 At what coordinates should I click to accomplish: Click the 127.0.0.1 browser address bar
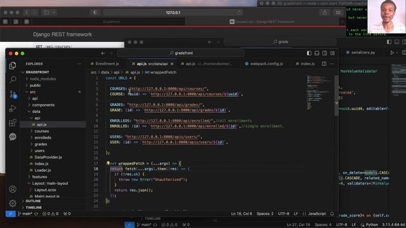click(173, 13)
